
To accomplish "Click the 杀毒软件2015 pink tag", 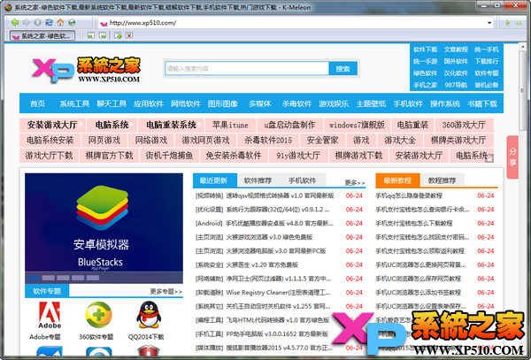I will (x=268, y=140).
